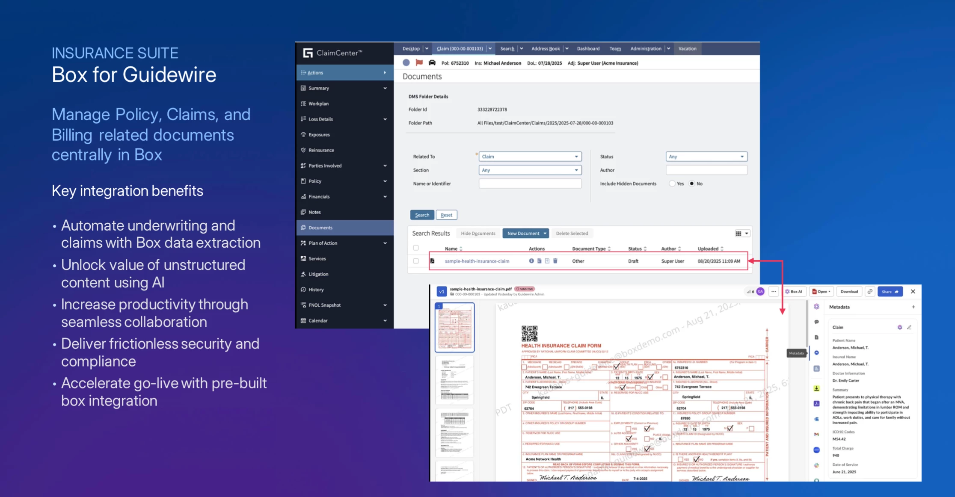Select No for Include Hidden Documents
955x497 pixels.
pyautogui.click(x=692, y=183)
